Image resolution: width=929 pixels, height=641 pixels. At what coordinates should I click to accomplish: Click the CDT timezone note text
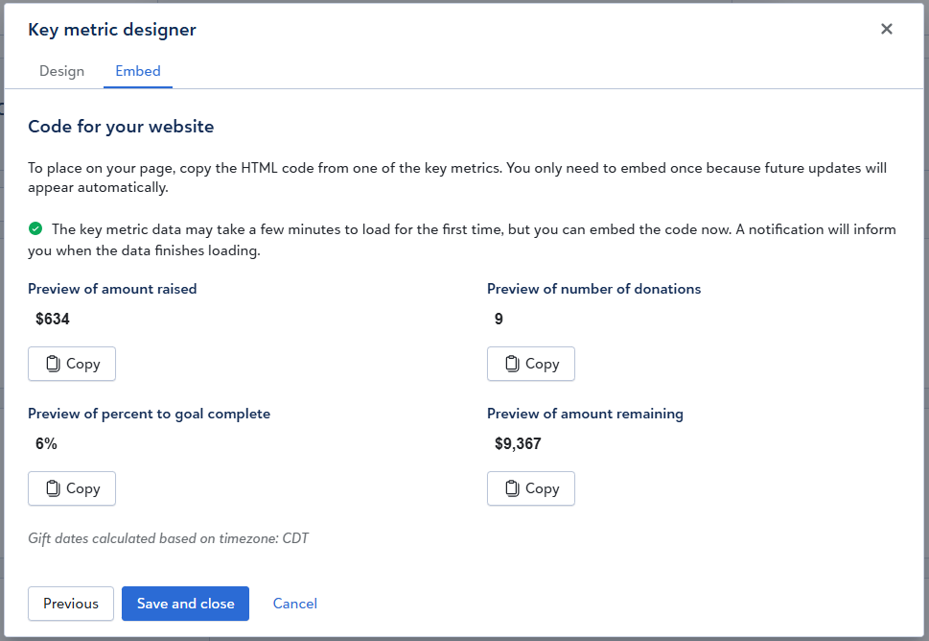pyautogui.click(x=169, y=538)
